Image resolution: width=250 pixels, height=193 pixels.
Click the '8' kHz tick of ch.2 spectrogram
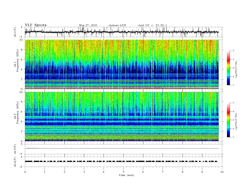point(22,102)
